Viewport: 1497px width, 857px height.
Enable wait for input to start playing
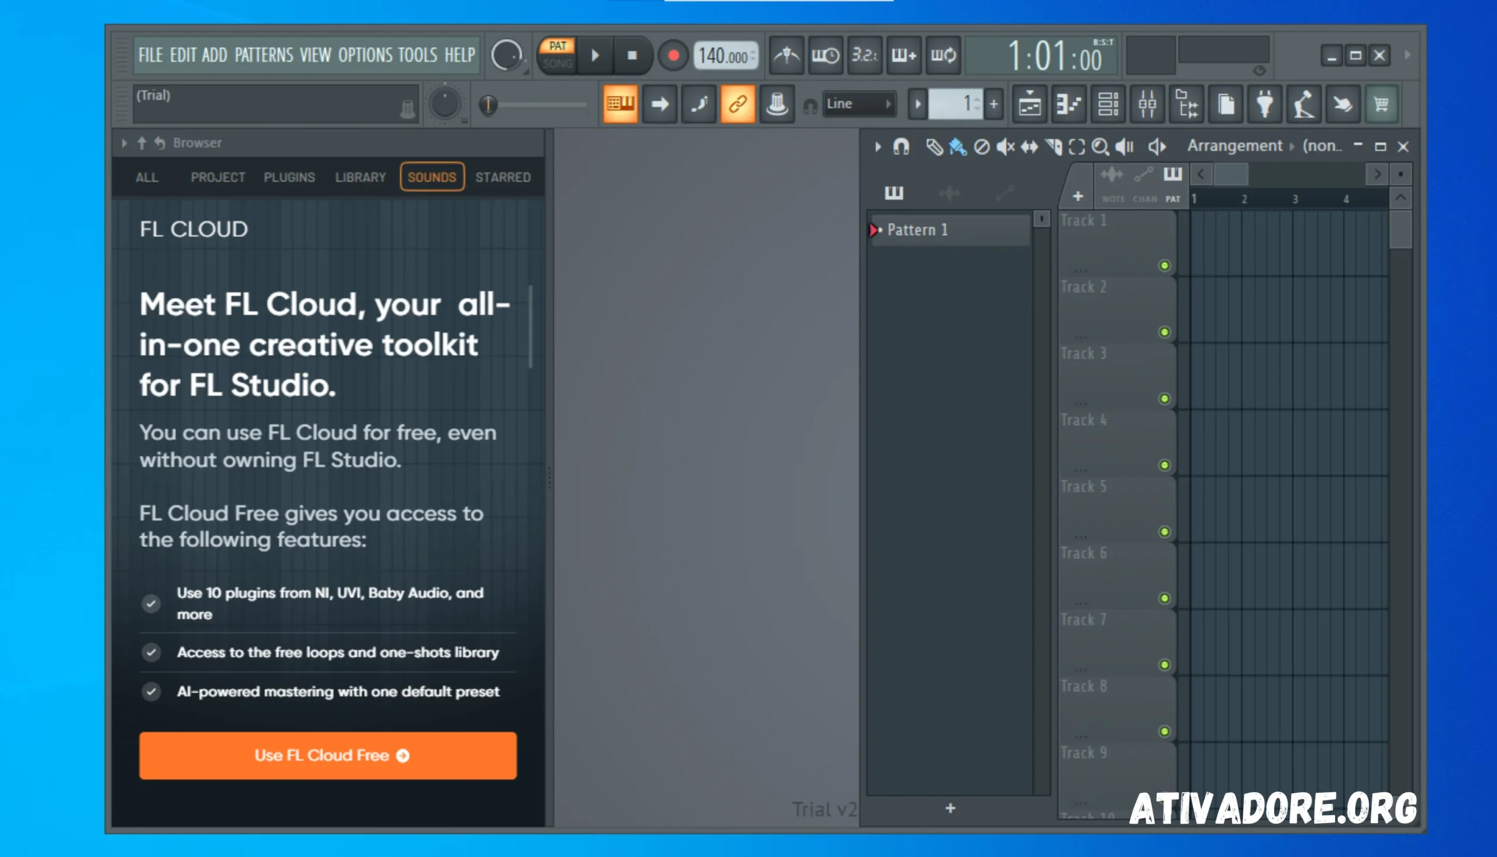[x=825, y=56]
